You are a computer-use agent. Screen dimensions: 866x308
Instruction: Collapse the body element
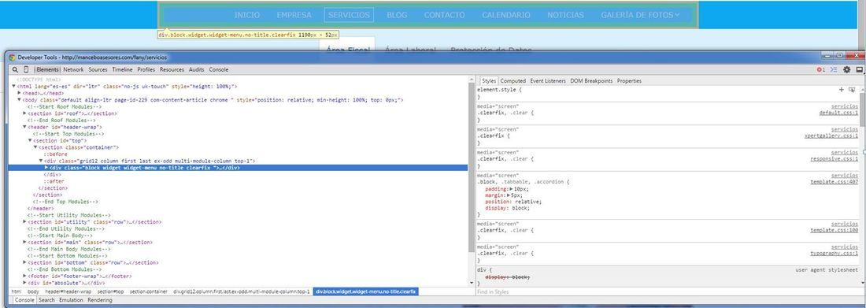click(20, 100)
